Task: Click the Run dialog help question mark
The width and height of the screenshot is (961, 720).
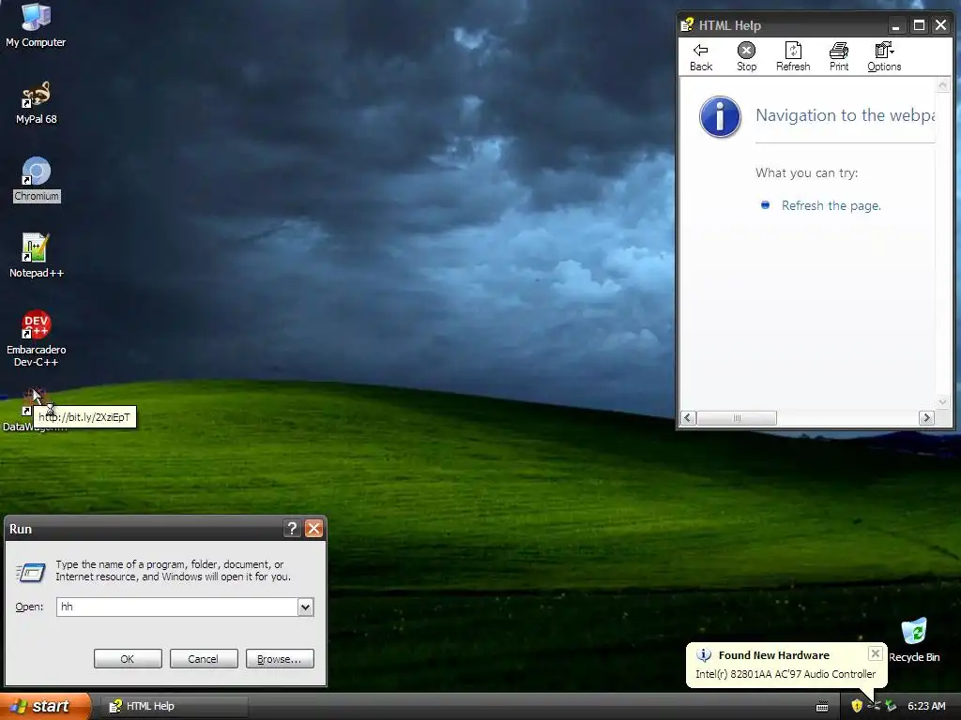Action: pyautogui.click(x=293, y=529)
